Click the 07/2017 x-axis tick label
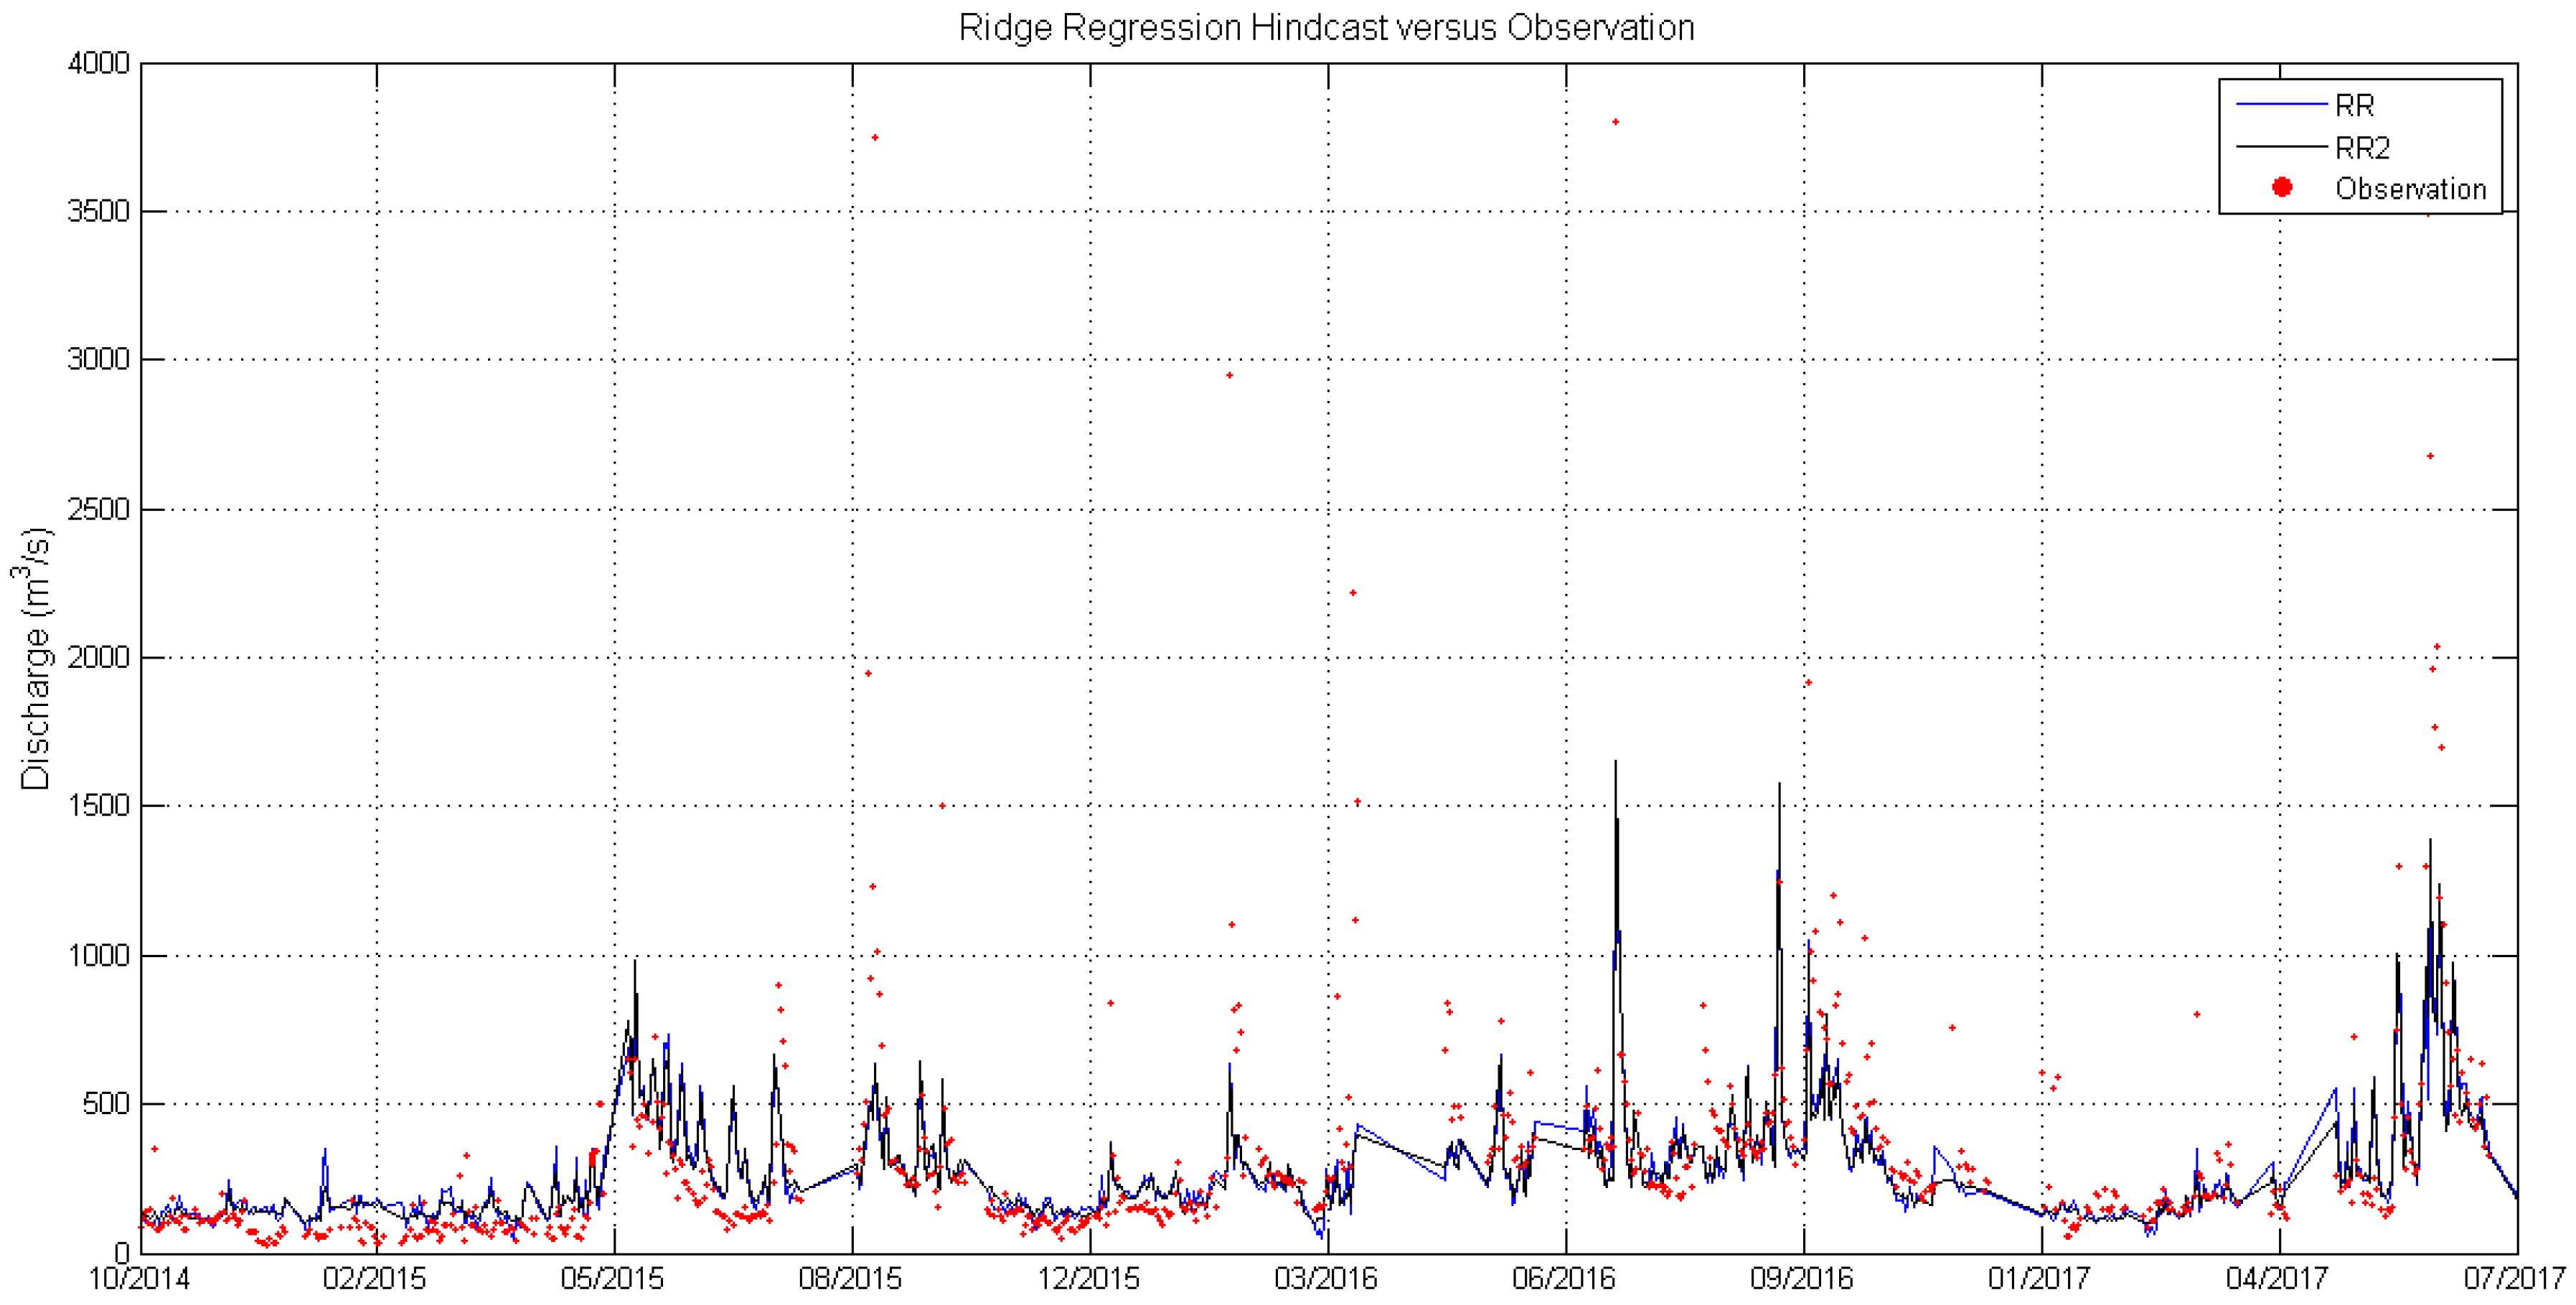This screenshot has width=2576, height=1305. (2515, 1279)
